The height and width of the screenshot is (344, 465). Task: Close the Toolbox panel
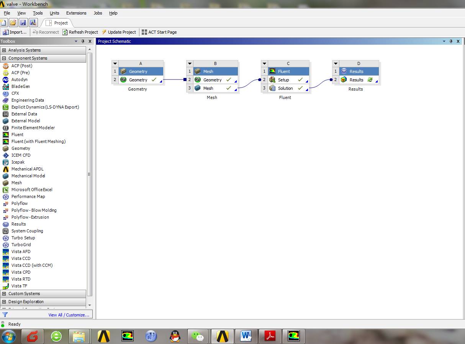(90, 41)
